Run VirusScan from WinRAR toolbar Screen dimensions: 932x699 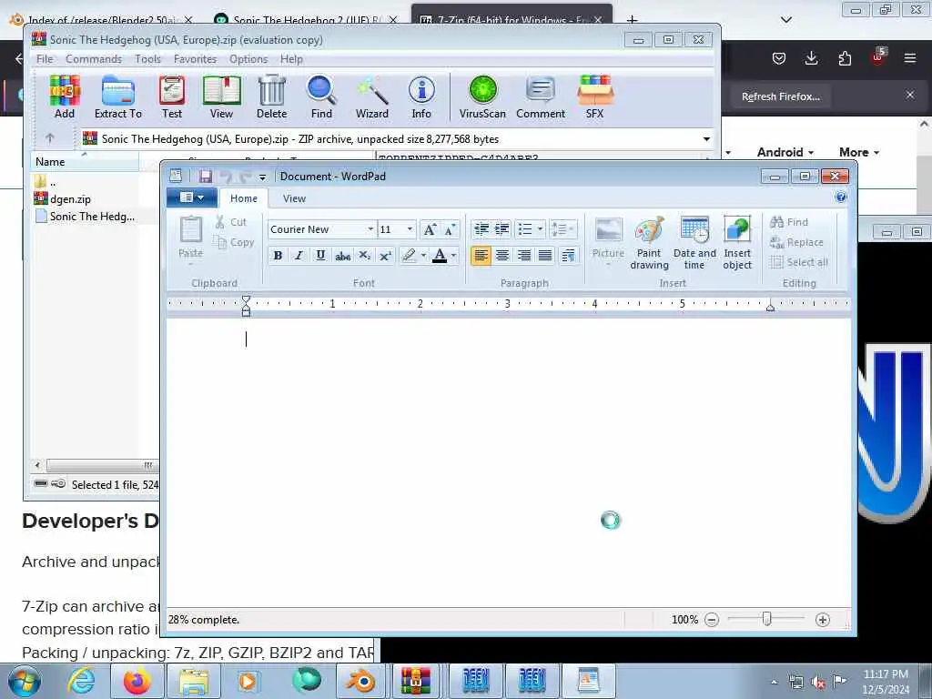(482, 96)
